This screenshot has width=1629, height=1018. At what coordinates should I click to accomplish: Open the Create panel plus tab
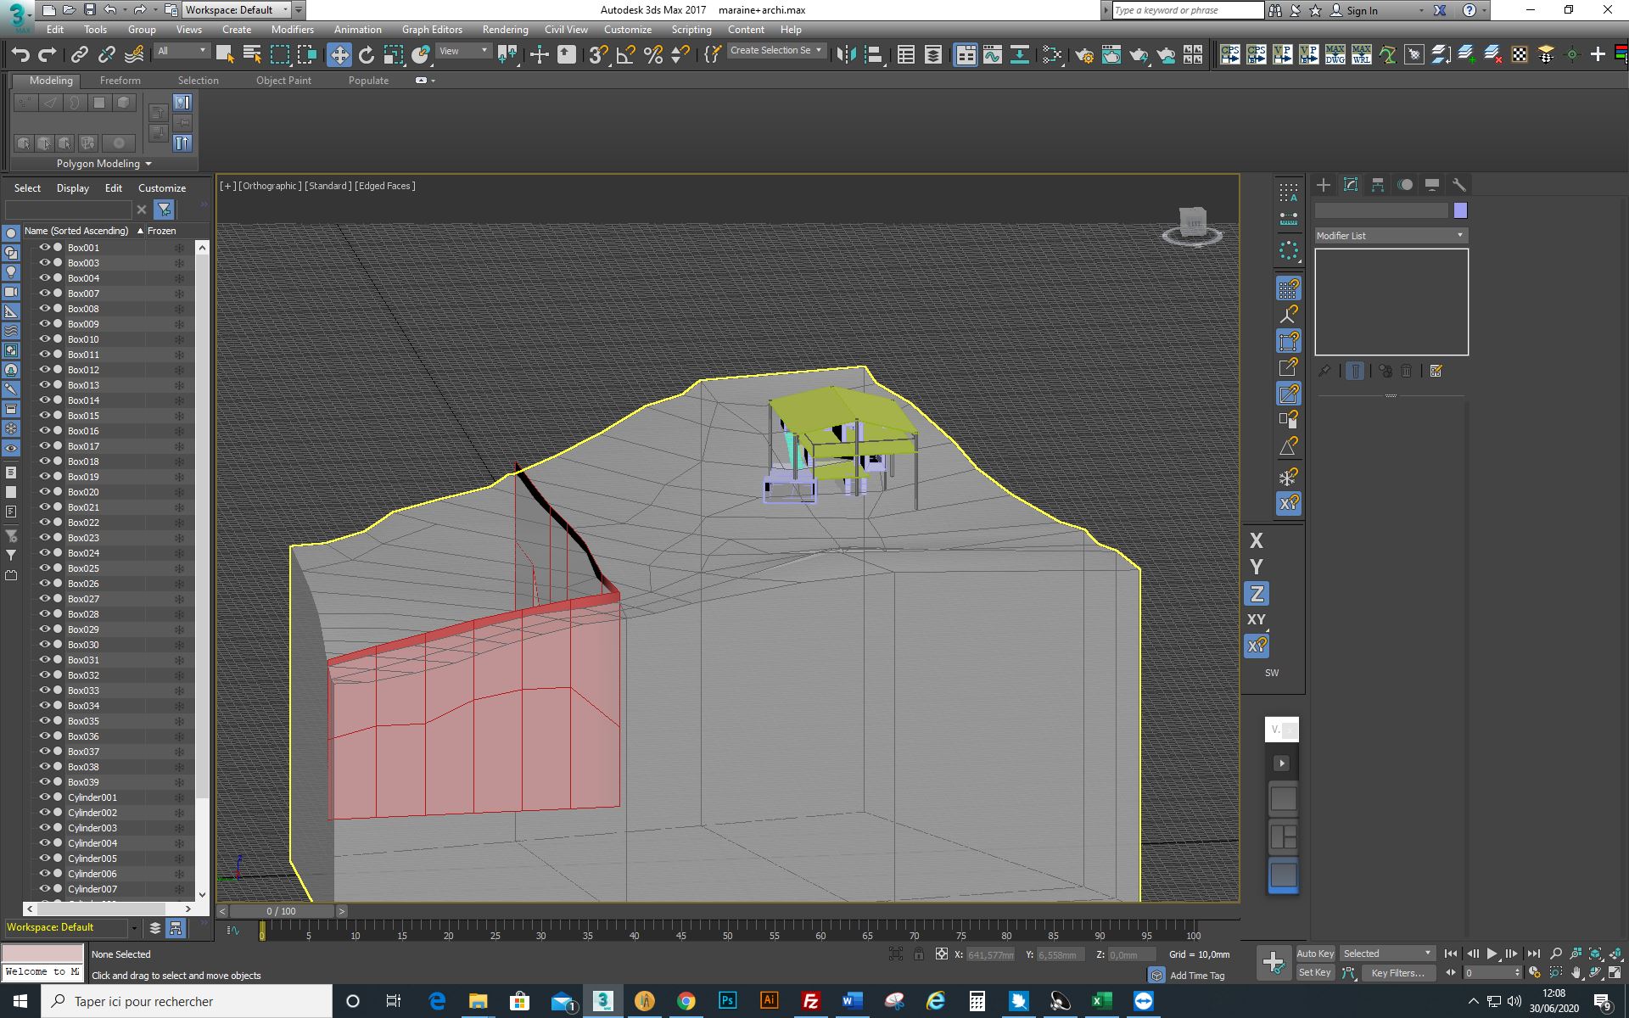coord(1324,185)
